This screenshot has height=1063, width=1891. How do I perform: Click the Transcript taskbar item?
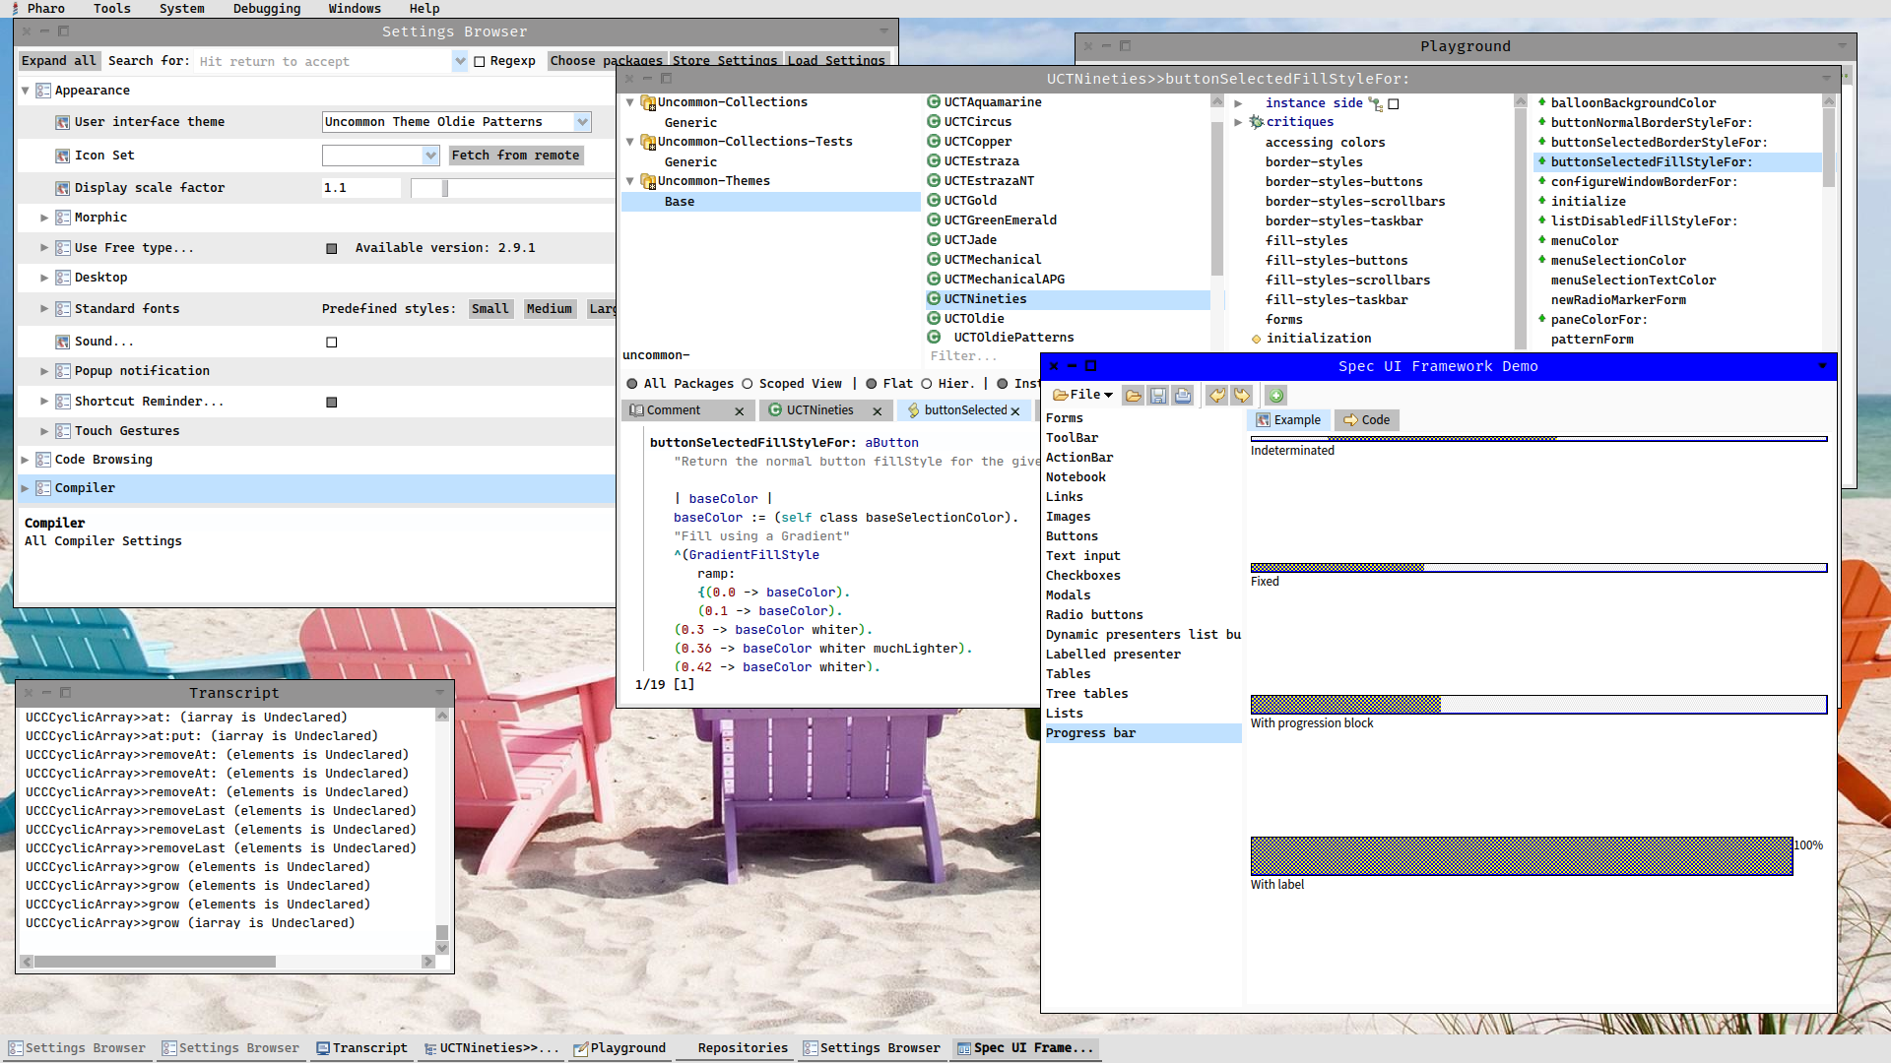pyautogui.click(x=361, y=1048)
